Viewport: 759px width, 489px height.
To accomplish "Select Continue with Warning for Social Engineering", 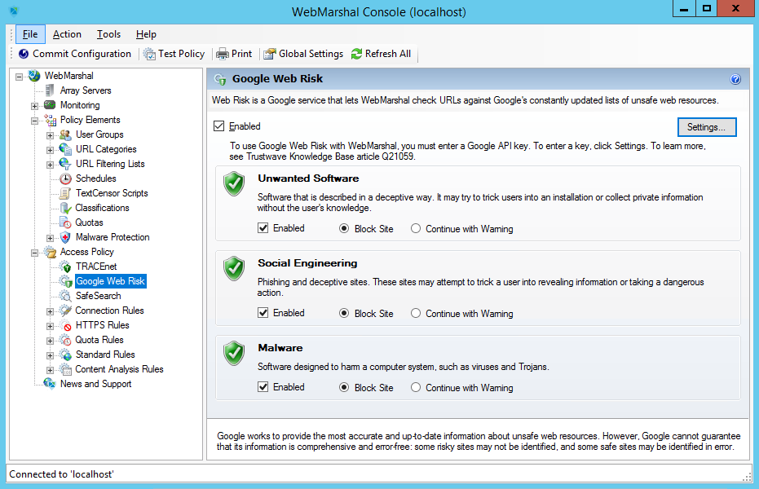I will (416, 313).
